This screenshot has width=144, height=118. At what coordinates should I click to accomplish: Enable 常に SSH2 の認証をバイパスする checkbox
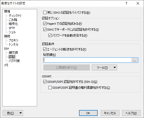click(45, 12)
